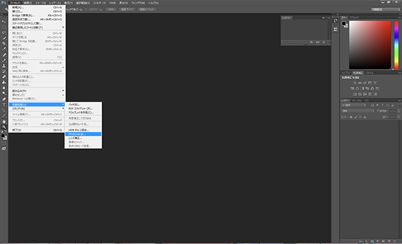Open the blend mode dropdown in Layers panel
Screen dimensions: 402x244
pyautogui.click(x=357, y=111)
